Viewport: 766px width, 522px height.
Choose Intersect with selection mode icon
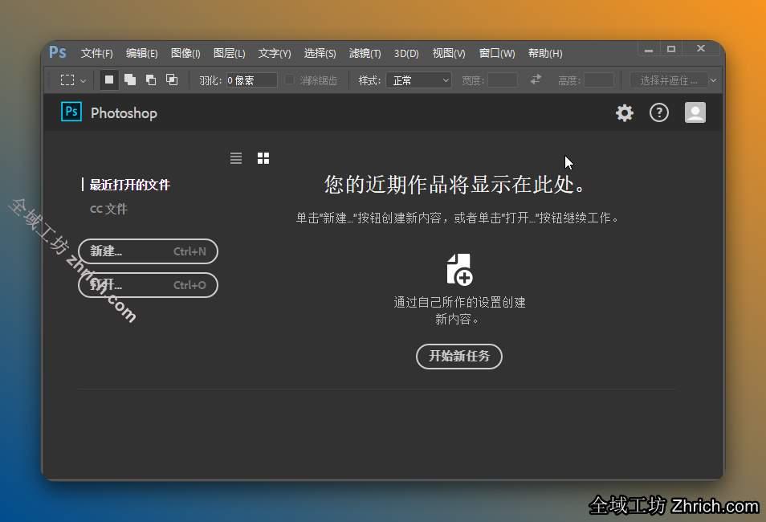coord(172,80)
